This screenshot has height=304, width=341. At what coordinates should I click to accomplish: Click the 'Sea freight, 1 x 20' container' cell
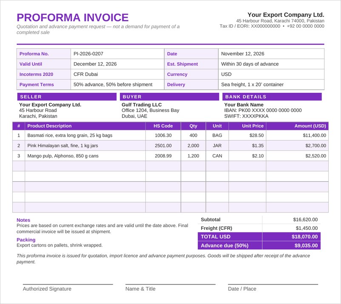tap(271, 84)
